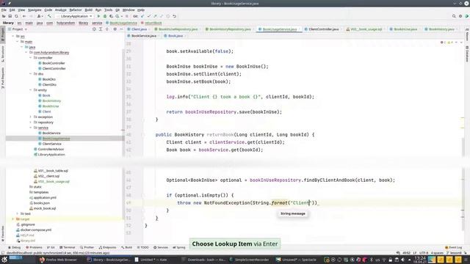This screenshot has height=264, width=470.
Task: Switch to Client.java editor tab
Action: [139, 29]
